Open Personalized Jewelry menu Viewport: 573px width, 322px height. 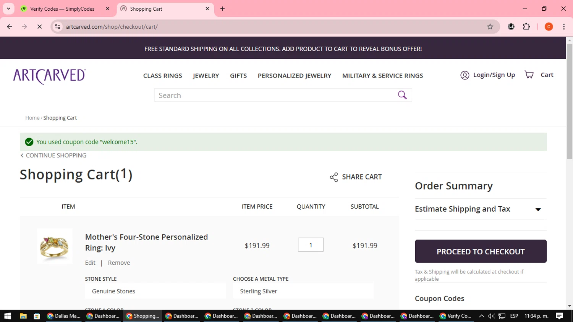pyautogui.click(x=295, y=76)
